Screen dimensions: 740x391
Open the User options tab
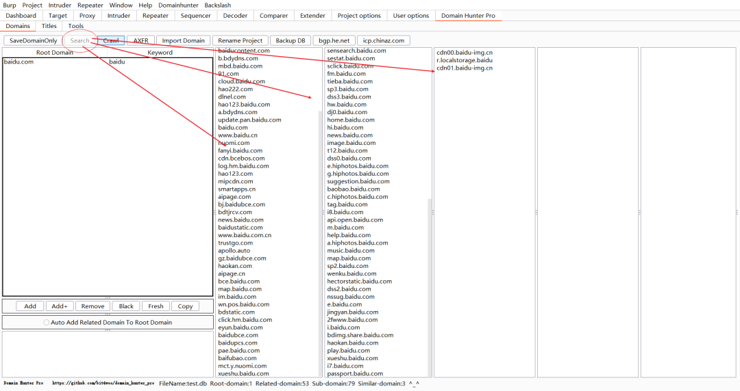[411, 16]
